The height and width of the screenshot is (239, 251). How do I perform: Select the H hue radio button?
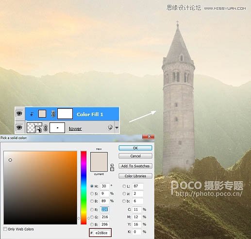[x=92, y=186]
